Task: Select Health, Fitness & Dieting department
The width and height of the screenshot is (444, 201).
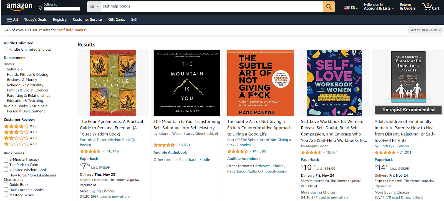Action: pyautogui.click(x=27, y=74)
